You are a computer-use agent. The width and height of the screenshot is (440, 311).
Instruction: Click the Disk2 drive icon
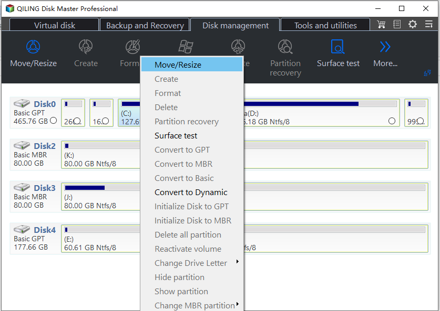tap(22, 145)
